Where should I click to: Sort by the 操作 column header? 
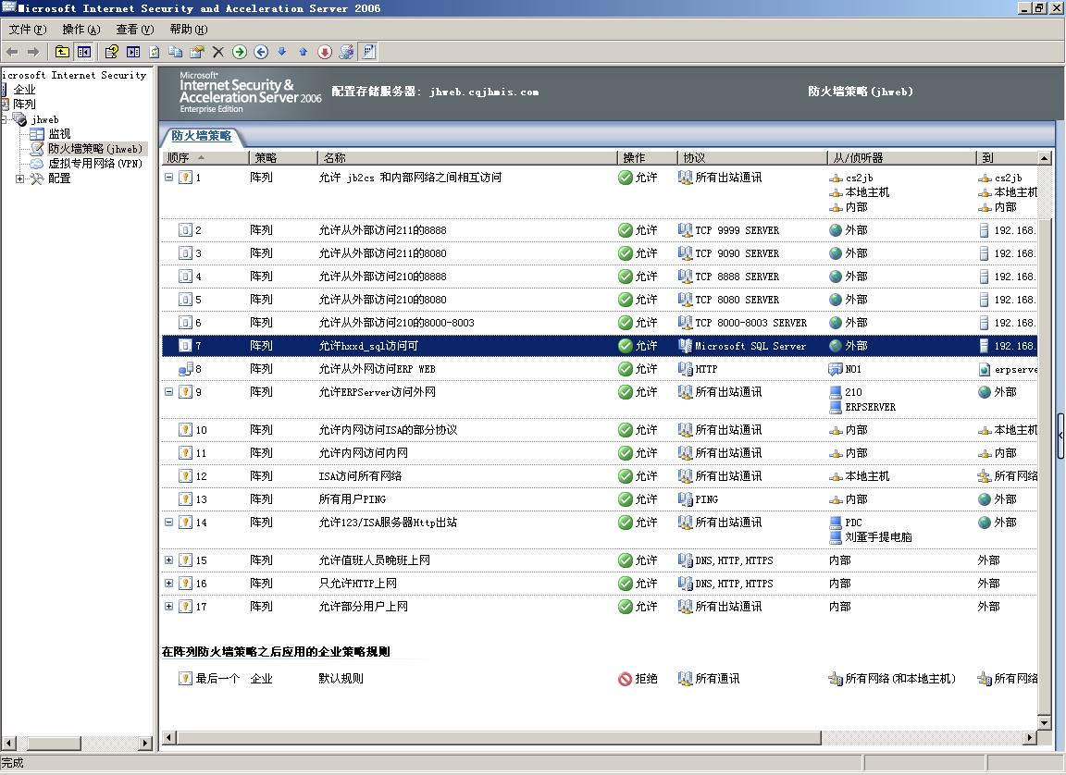tap(647, 157)
